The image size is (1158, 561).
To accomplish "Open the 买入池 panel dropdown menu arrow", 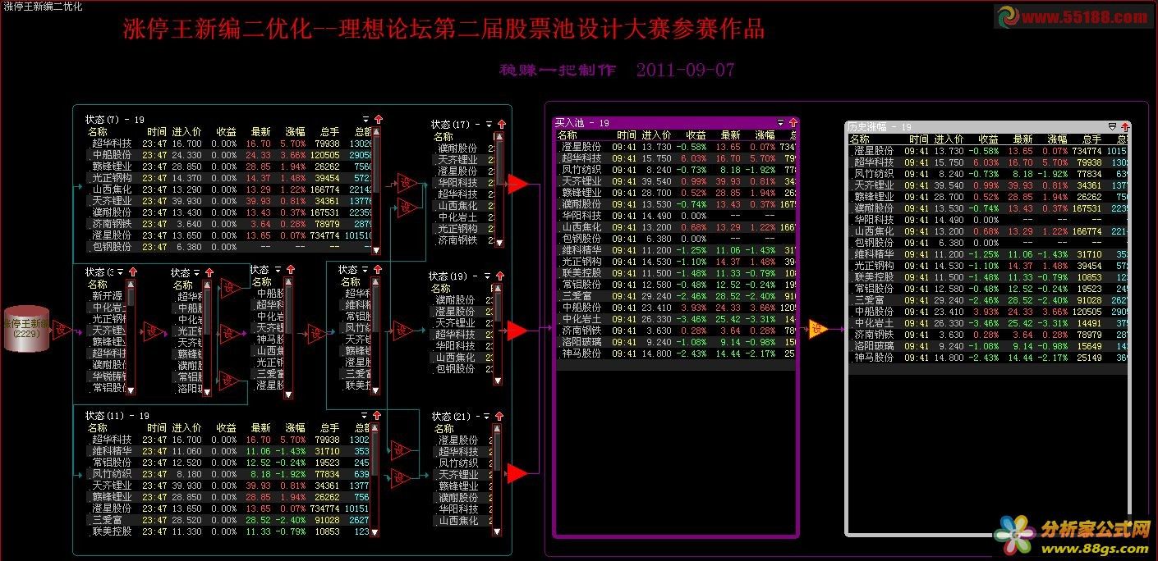I will [780, 123].
